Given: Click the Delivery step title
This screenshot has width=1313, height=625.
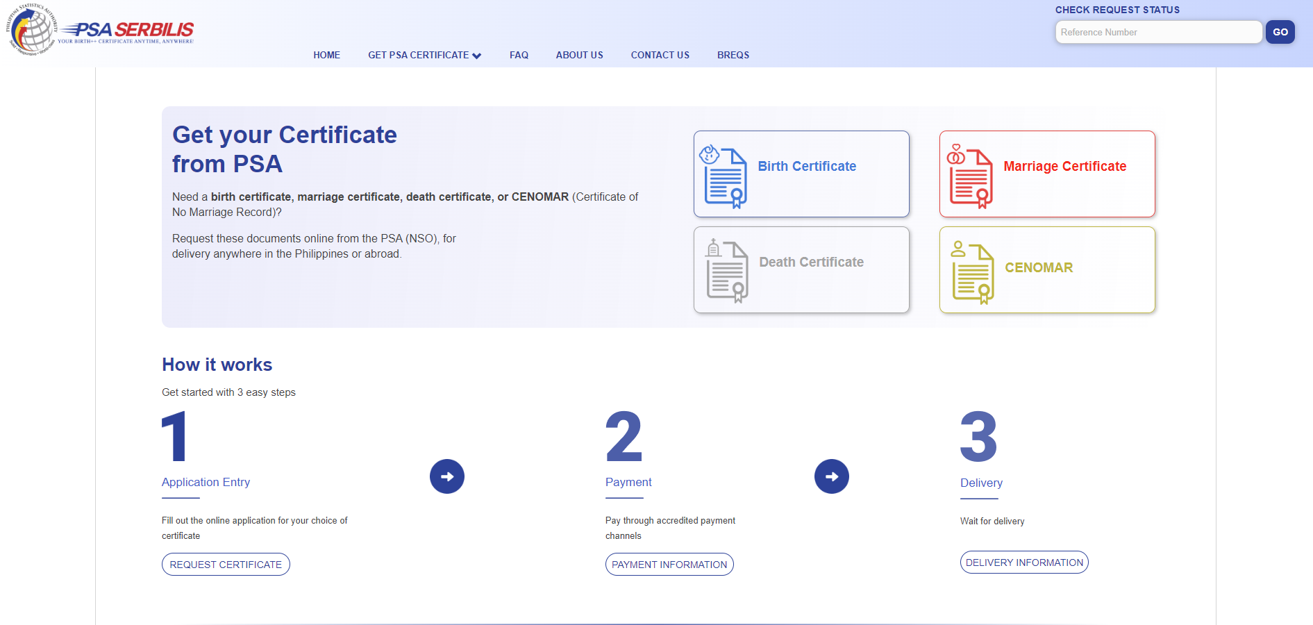Looking at the screenshot, I should coord(981,483).
